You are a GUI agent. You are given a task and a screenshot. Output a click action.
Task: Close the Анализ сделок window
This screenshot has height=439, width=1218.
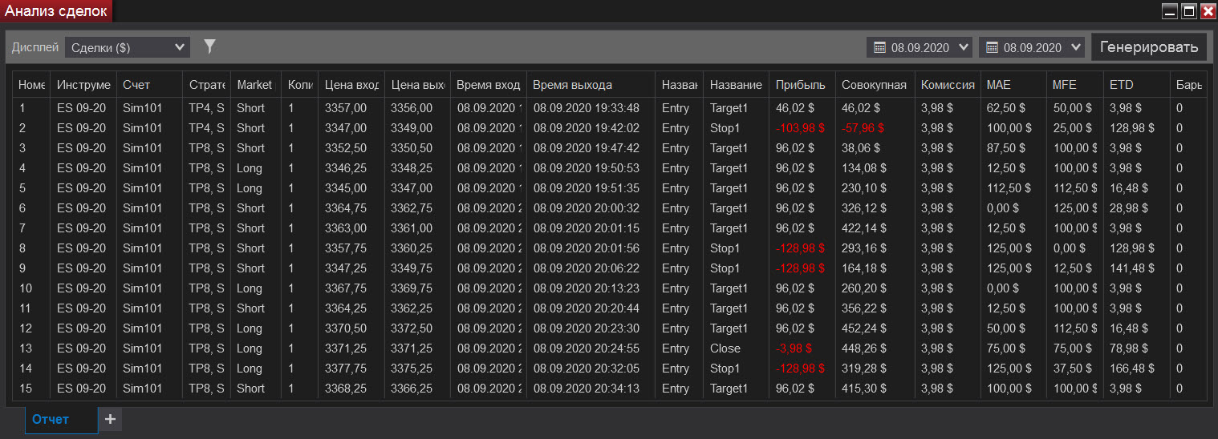1208,11
